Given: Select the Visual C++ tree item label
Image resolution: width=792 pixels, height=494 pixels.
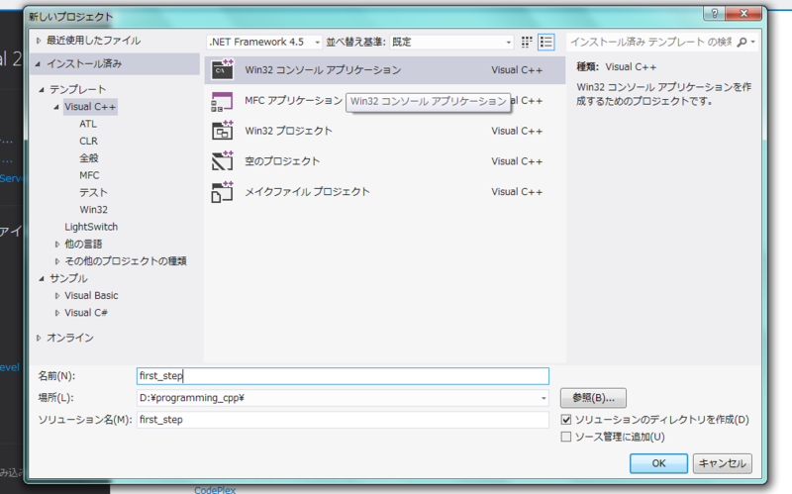Looking at the screenshot, I should 90,107.
